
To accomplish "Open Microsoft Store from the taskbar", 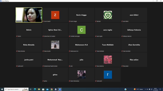I will (x=43, y=89).
